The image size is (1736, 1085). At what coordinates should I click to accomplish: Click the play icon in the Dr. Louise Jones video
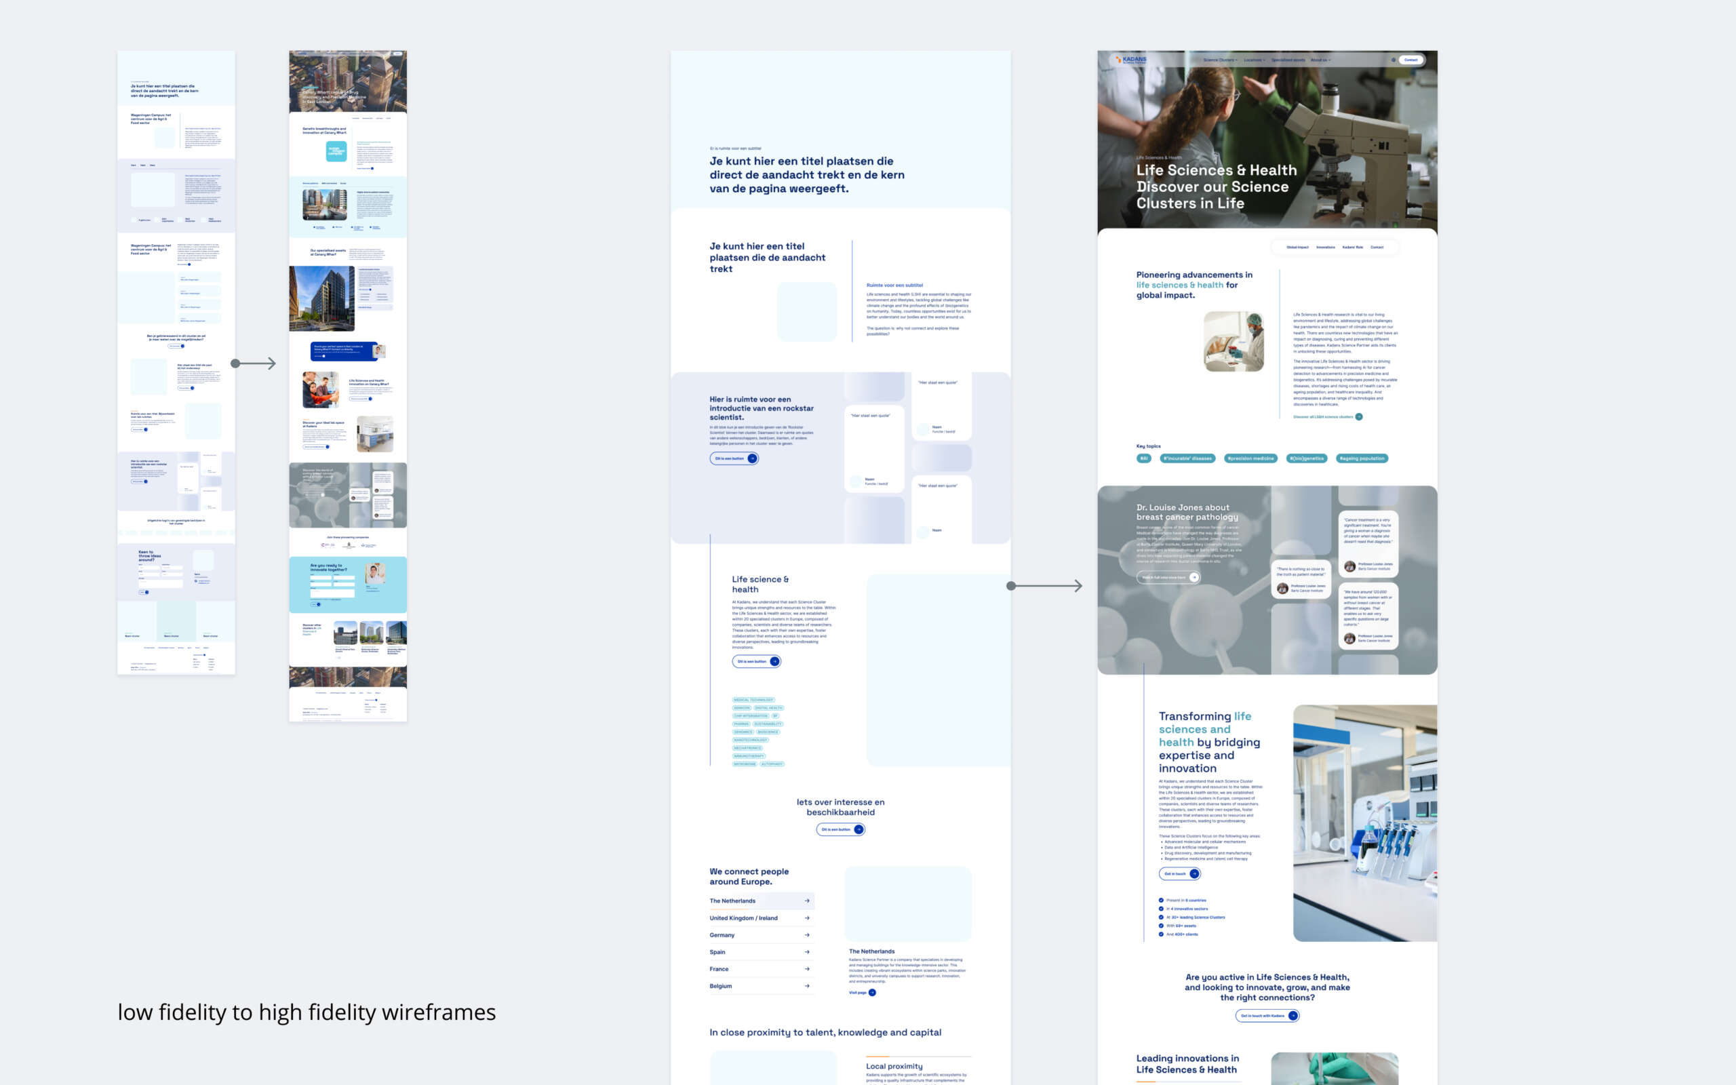coord(1195,578)
